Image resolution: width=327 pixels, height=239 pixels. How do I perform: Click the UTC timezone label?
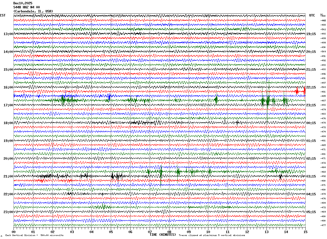click(x=312, y=15)
